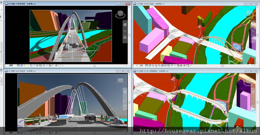Select Zoom tool in 04.完工模型 navigation bar
This screenshot has width=260, height=135.
click(x=253, y=31)
